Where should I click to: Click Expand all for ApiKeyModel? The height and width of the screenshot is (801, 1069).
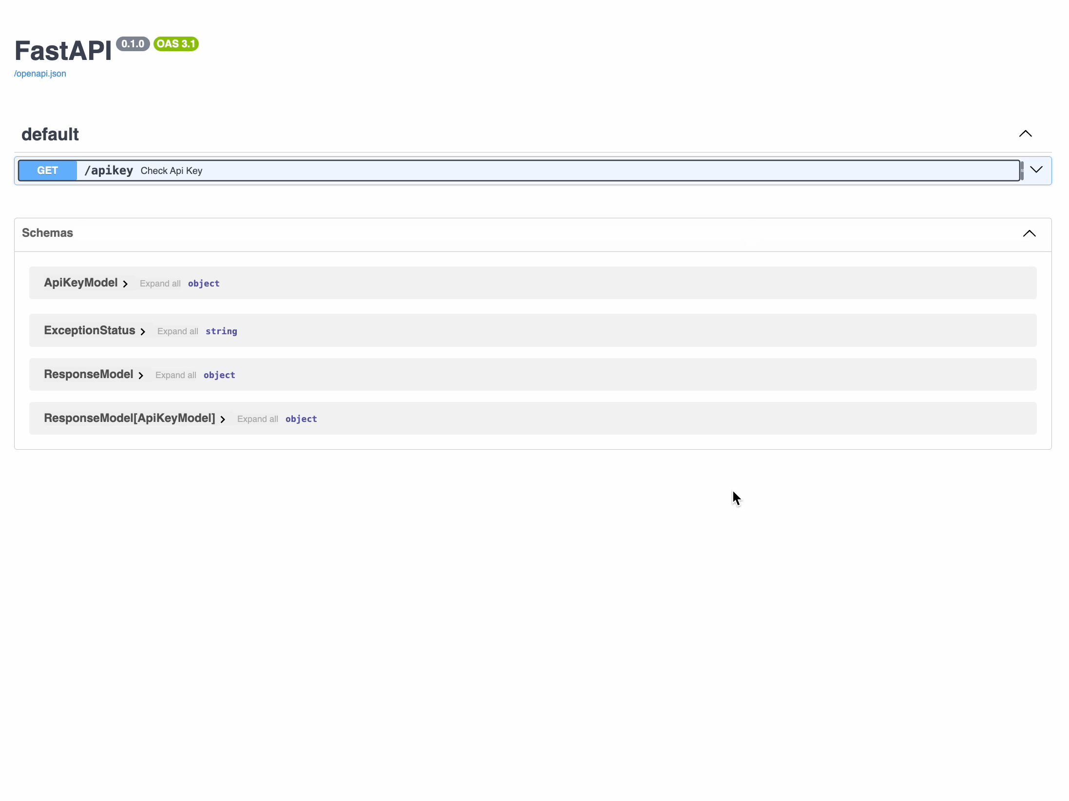pos(160,284)
